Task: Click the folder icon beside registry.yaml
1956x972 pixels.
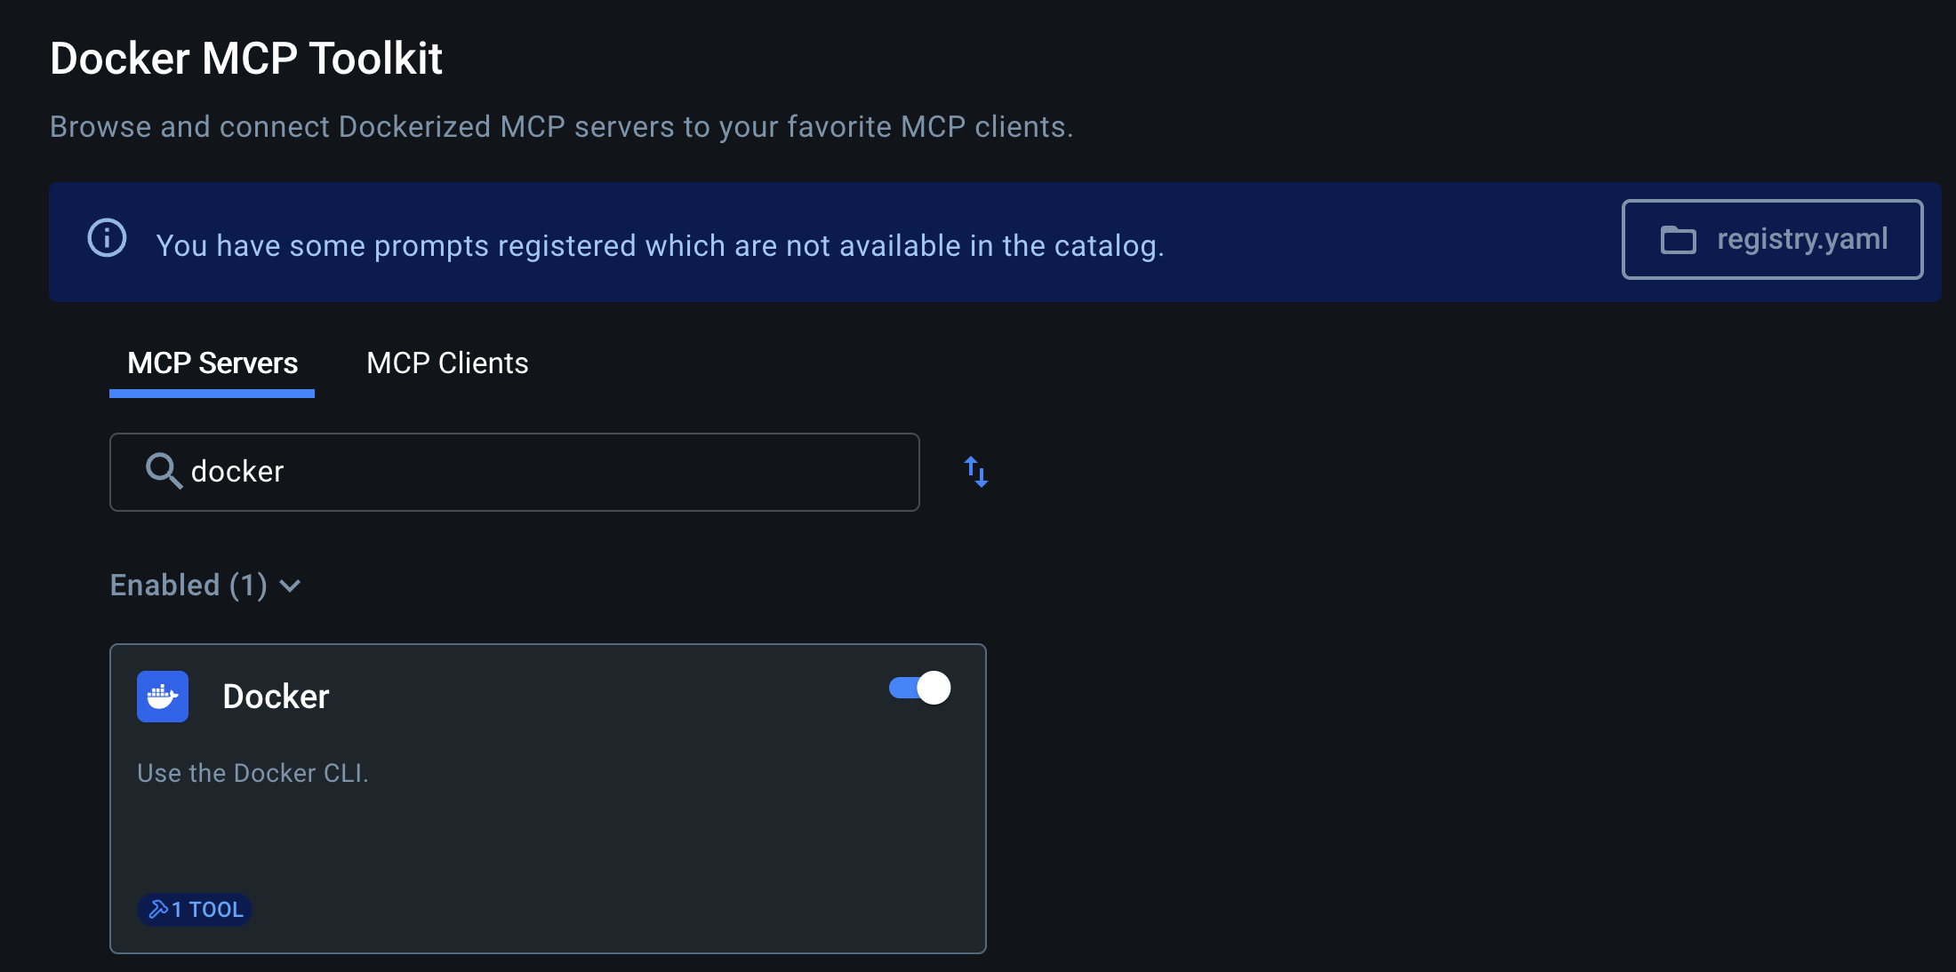Action: pos(1678,240)
